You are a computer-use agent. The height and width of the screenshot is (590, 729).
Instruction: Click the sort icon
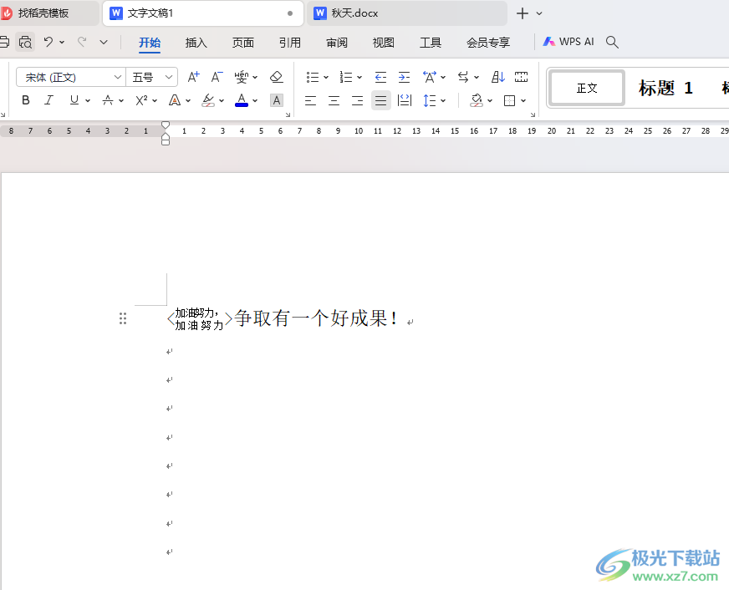click(498, 77)
